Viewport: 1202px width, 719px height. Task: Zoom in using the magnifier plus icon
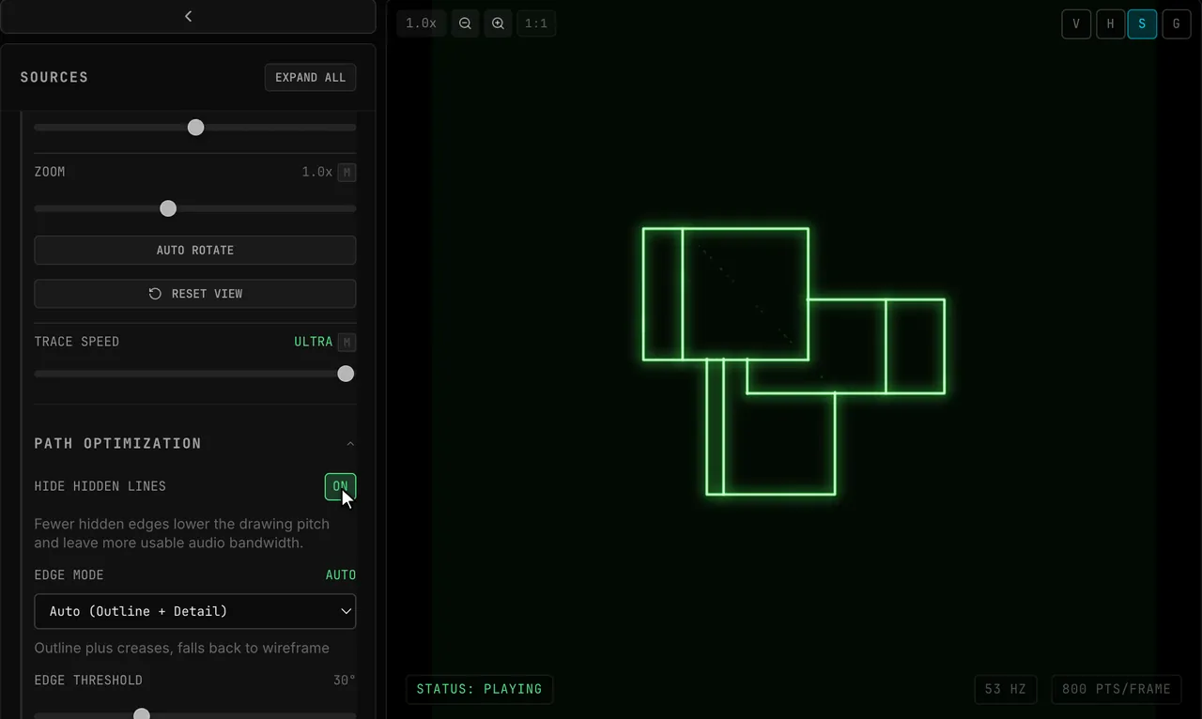(x=499, y=23)
